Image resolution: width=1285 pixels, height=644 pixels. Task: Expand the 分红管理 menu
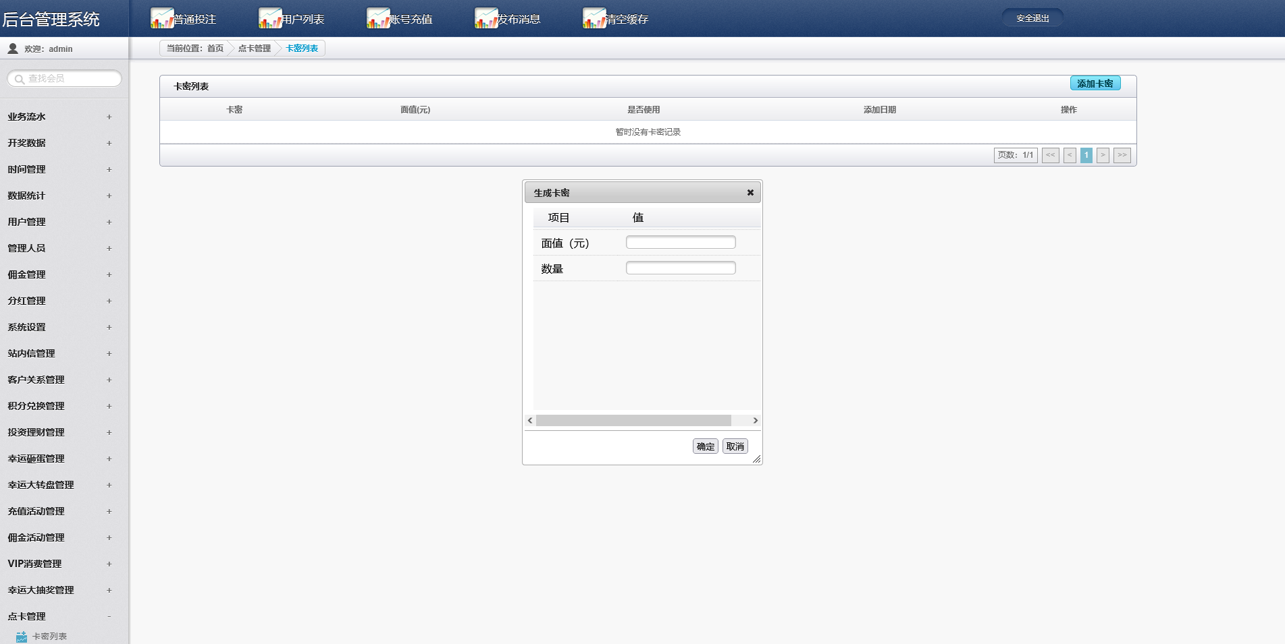[109, 301]
